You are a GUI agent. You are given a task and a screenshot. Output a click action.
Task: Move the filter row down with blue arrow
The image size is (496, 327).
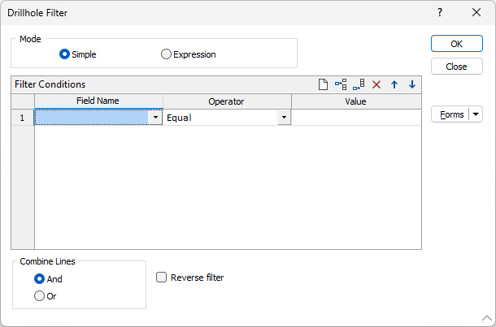tap(412, 84)
